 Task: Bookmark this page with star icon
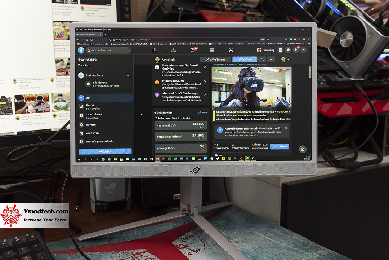pos(268,39)
